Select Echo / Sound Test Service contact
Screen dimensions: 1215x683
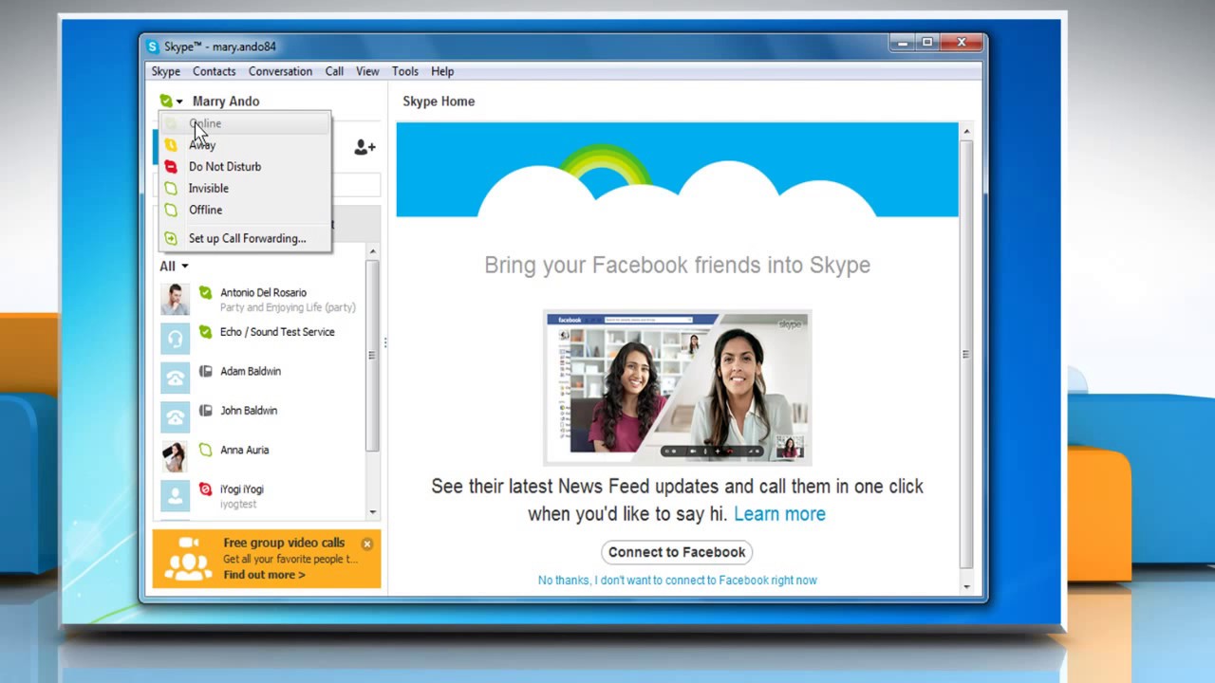[259, 339]
